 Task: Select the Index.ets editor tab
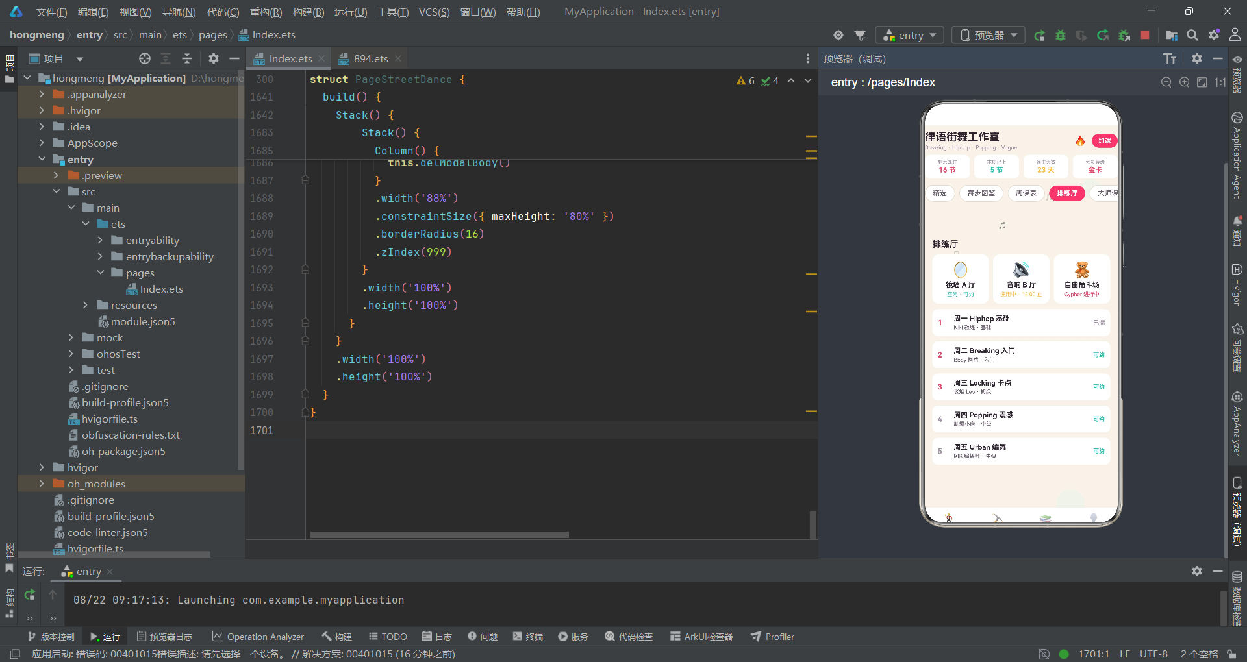tap(290, 58)
